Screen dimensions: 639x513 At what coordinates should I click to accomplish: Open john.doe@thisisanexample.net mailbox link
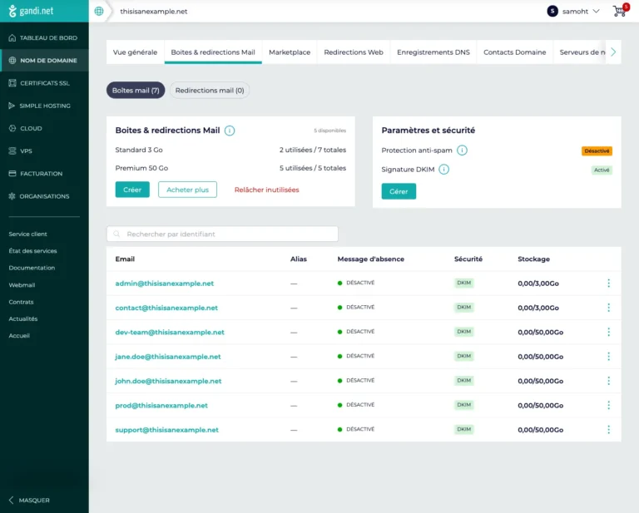(x=168, y=381)
